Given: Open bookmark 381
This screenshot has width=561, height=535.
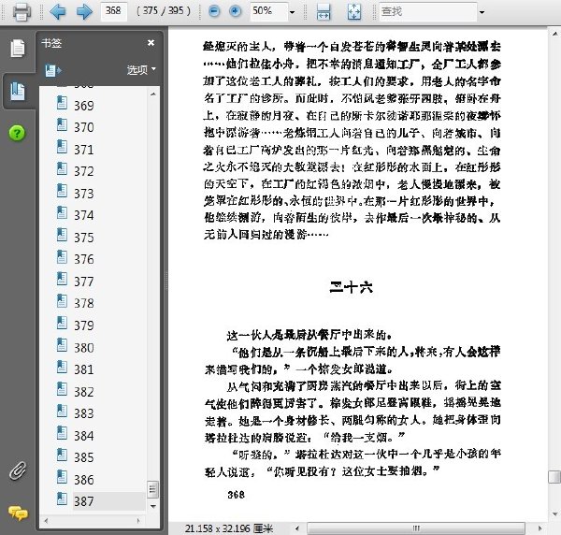Looking at the screenshot, I should [84, 369].
